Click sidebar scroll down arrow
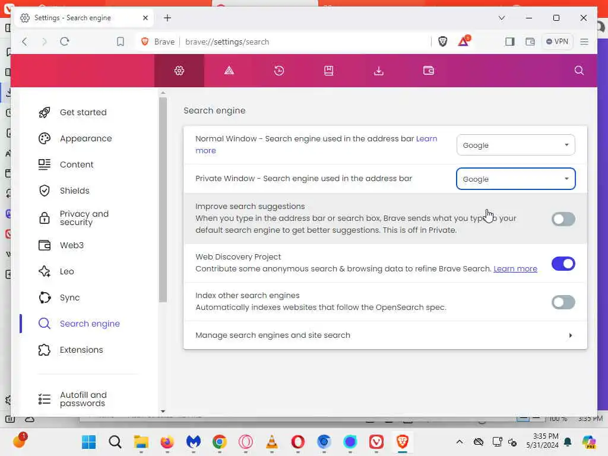The width and height of the screenshot is (608, 456). (x=163, y=411)
